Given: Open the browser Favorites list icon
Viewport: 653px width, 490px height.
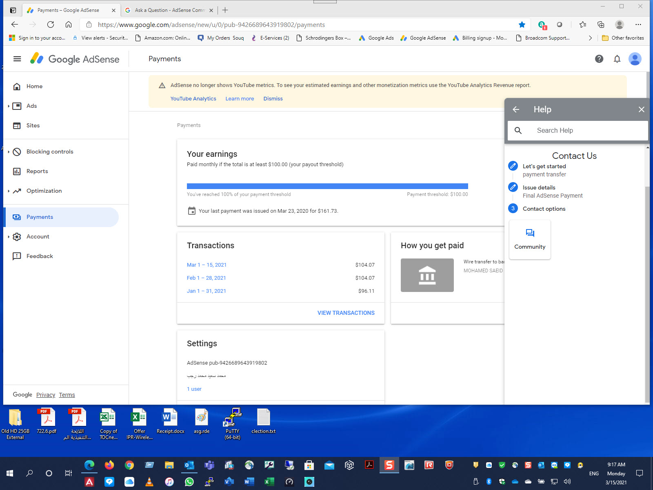Looking at the screenshot, I should pos(583,24).
